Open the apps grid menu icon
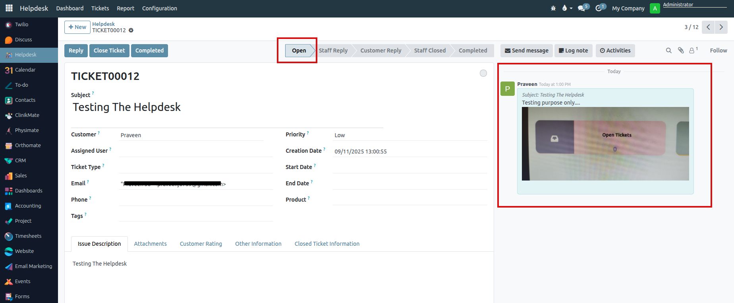The width and height of the screenshot is (734, 303). pos(9,8)
